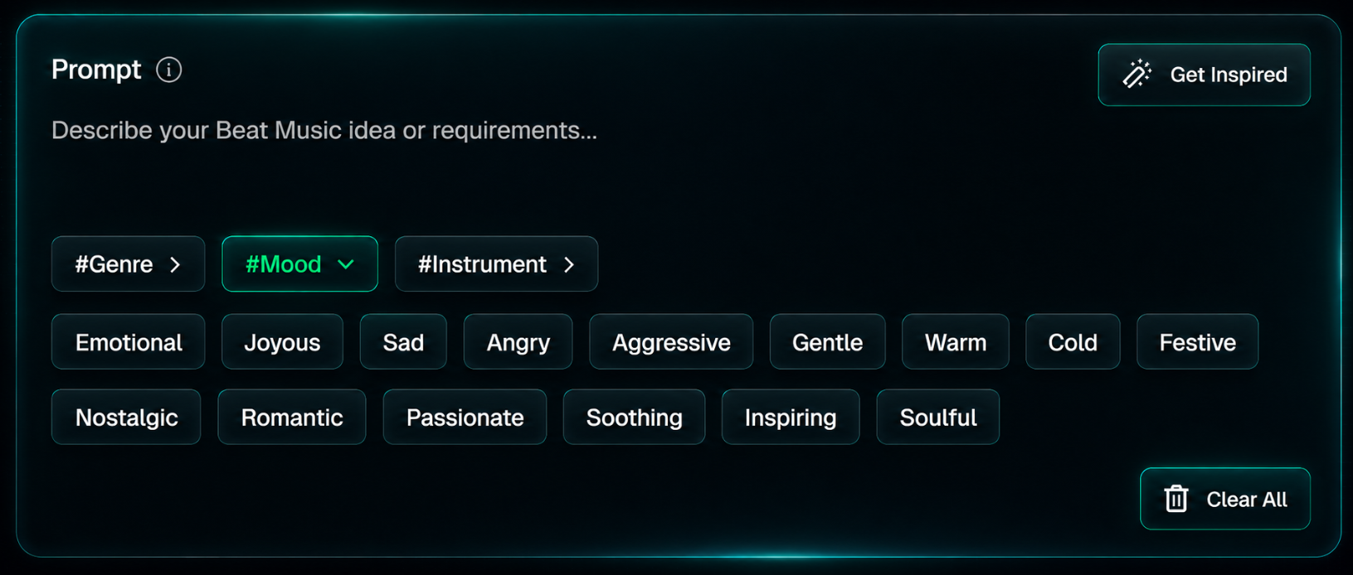Expand the #Genre tag category

click(x=128, y=264)
